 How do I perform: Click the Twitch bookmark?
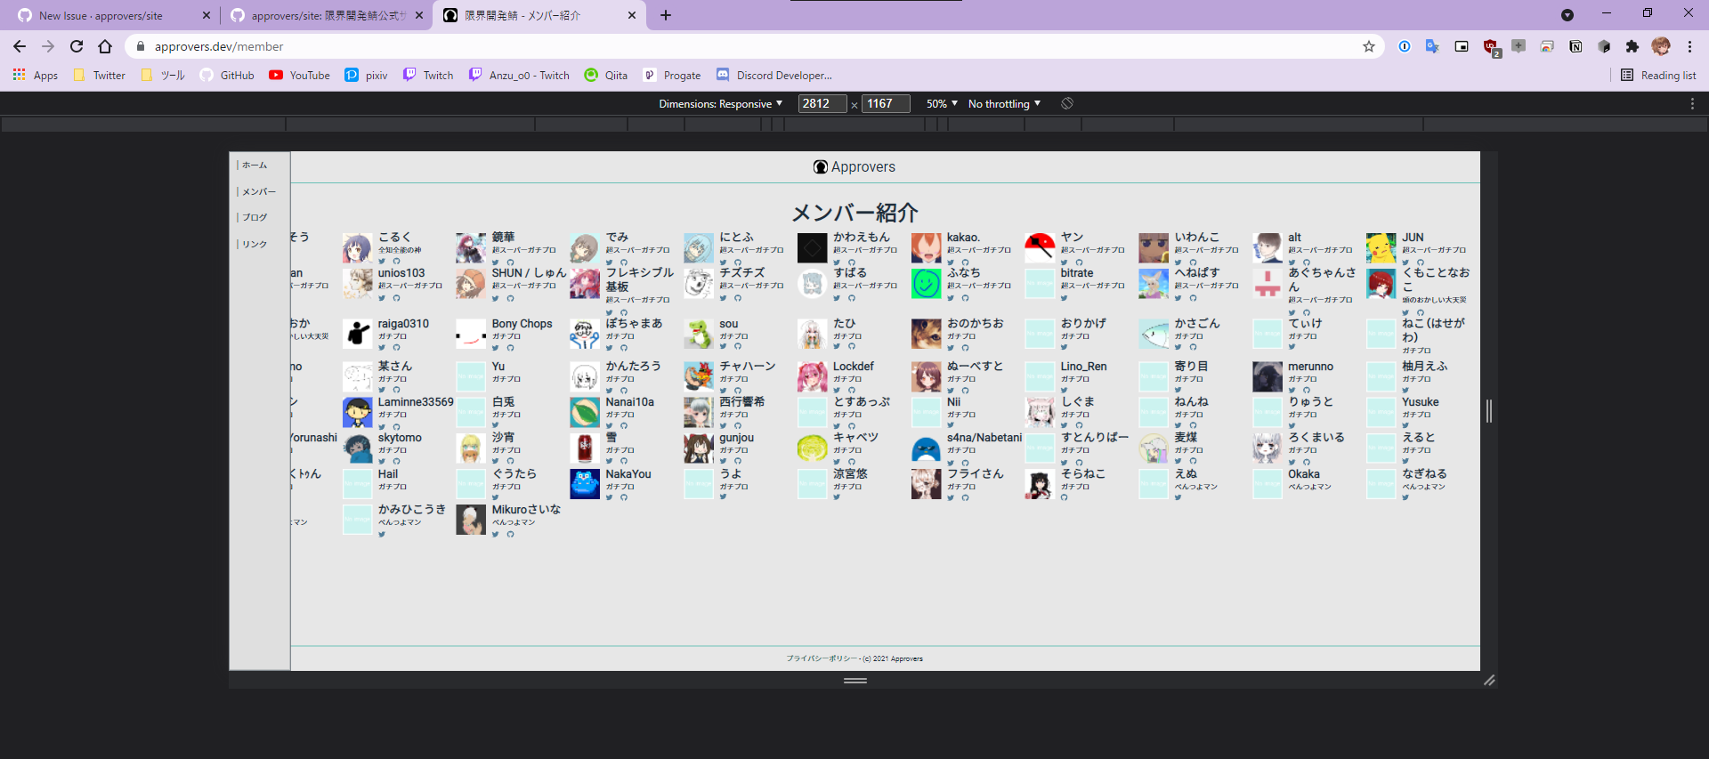(428, 76)
